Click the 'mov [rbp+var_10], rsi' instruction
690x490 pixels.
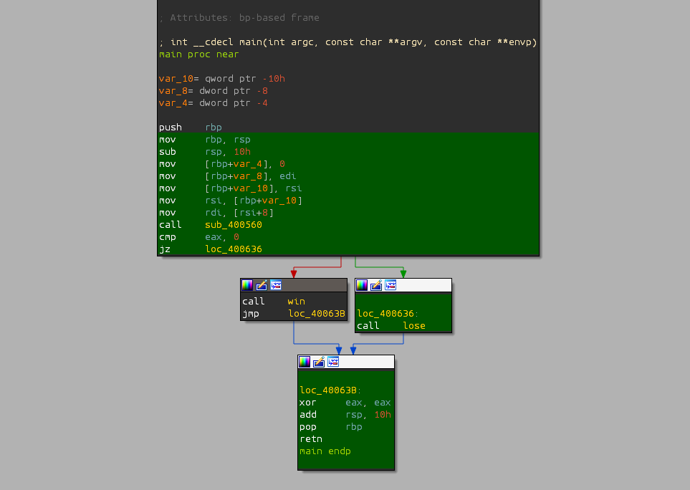click(231, 188)
